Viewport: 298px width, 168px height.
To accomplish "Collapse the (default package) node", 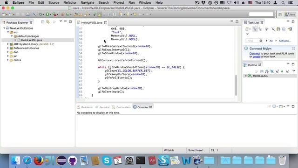I will tap(12, 36).
